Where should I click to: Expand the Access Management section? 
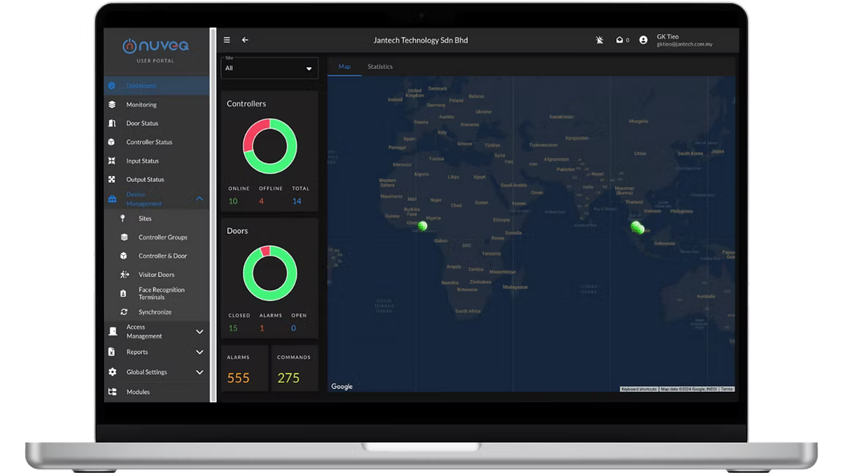[x=199, y=332]
